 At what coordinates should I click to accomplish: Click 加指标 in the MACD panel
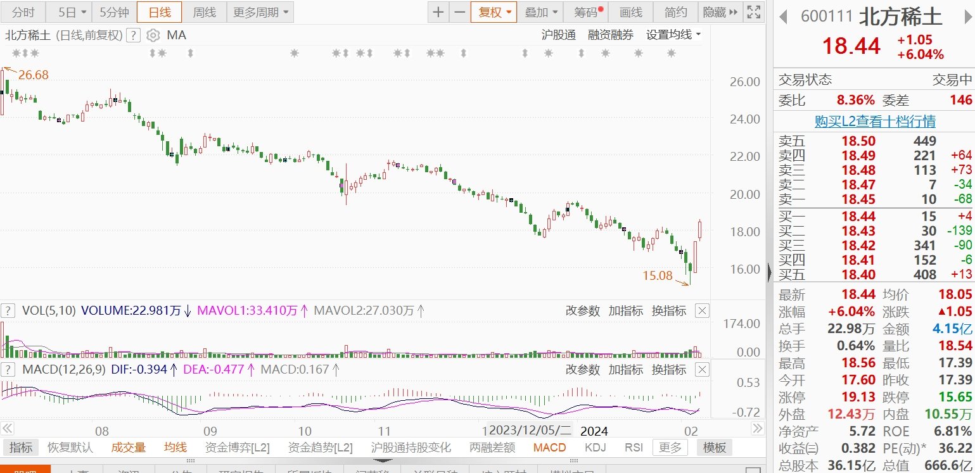[626, 370]
